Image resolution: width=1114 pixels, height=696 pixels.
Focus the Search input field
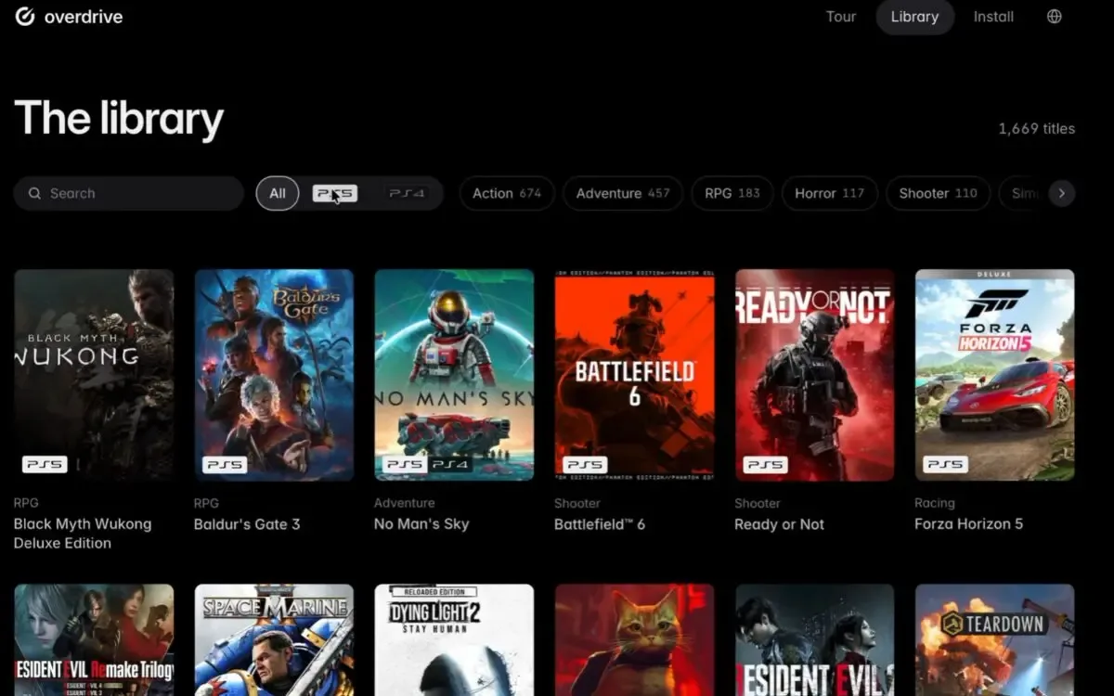point(128,193)
